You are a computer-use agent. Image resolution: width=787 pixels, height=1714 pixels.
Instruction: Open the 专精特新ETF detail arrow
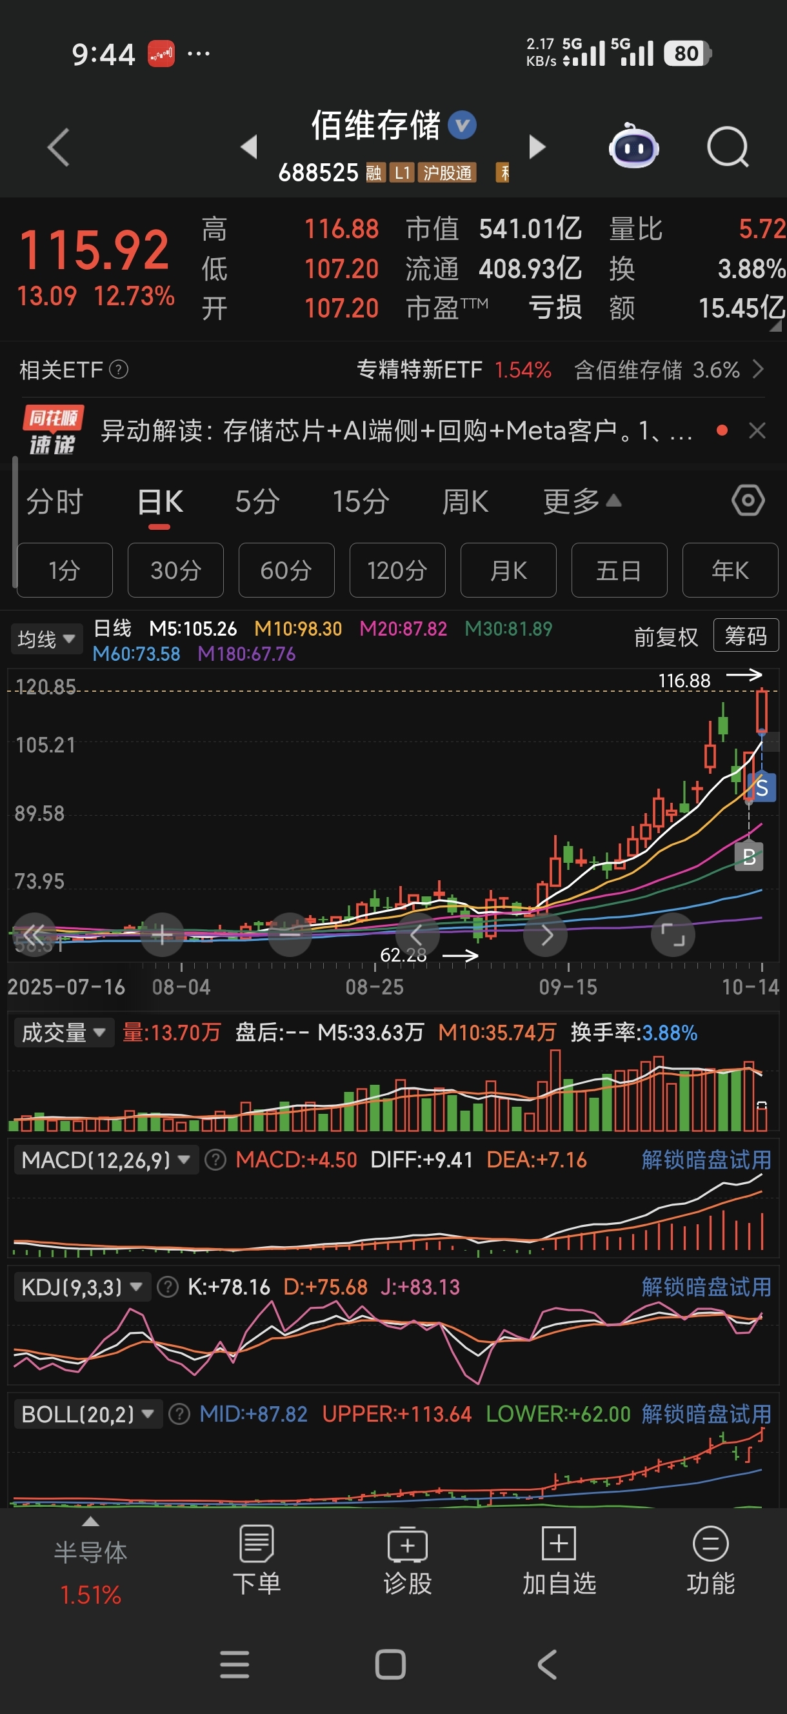[x=758, y=369]
